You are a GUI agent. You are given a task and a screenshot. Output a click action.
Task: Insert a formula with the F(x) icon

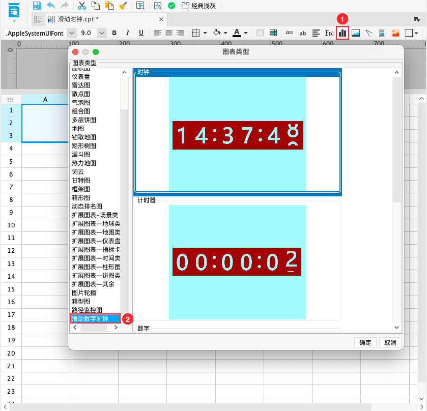click(x=329, y=33)
